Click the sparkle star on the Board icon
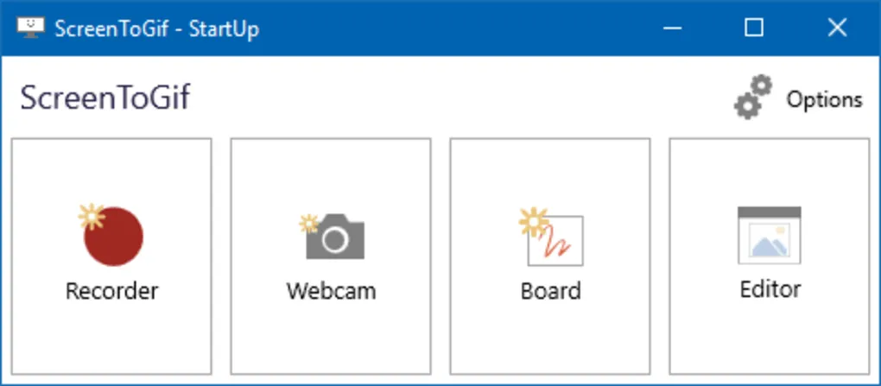Screen dimensions: 881x386 pyautogui.click(x=531, y=222)
